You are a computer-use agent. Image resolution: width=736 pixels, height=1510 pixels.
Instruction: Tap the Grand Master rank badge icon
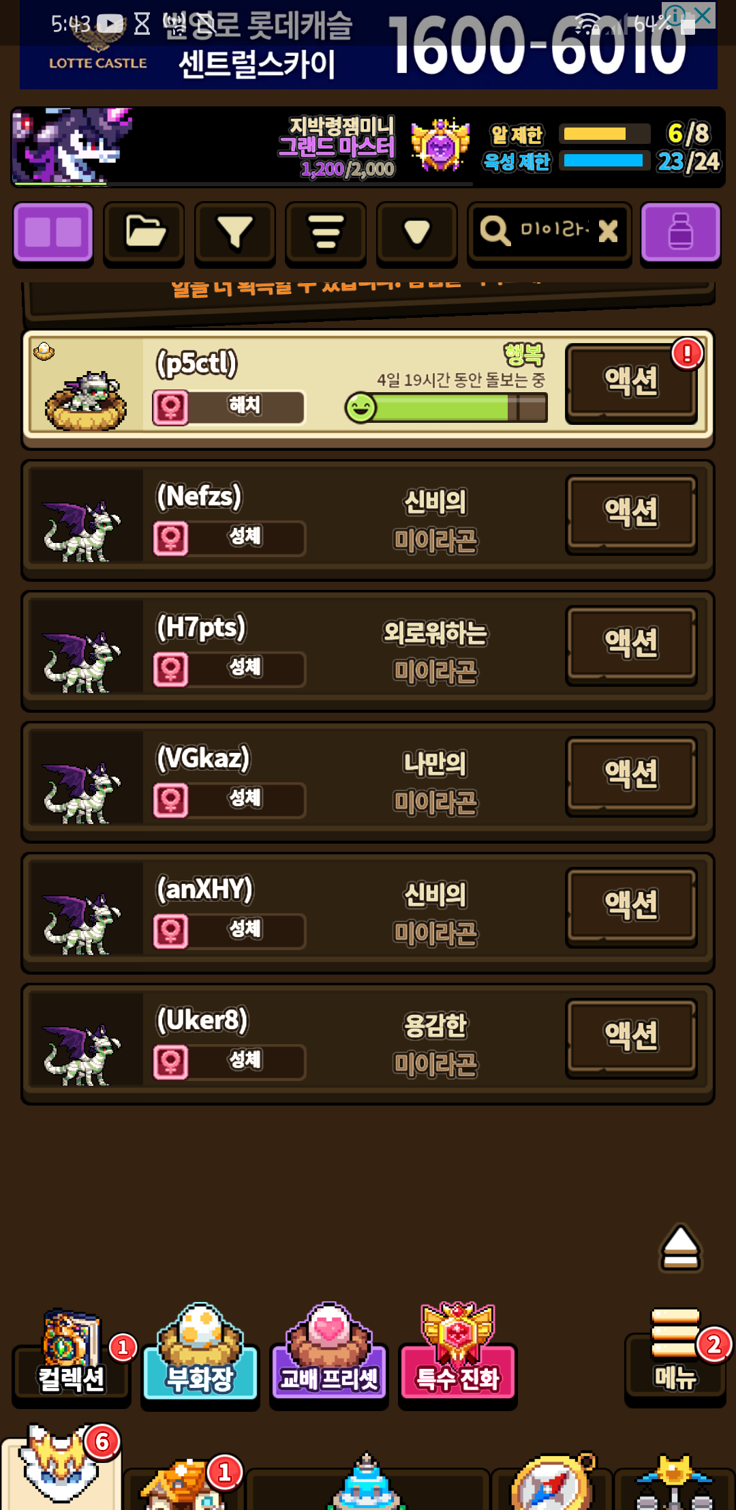click(x=440, y=145)
